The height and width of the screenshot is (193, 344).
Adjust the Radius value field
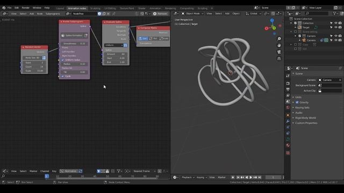[x=74, y=64]
